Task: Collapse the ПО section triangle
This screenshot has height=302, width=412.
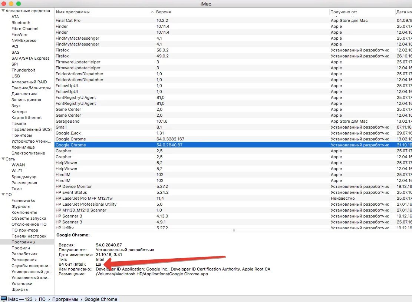Action: (x=3, y=195)
